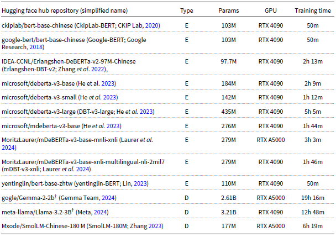Open the 2024 citation under mDeBERTa-v3-base-mnli-xnli
336x237 pixels.
tap(8, 148)
